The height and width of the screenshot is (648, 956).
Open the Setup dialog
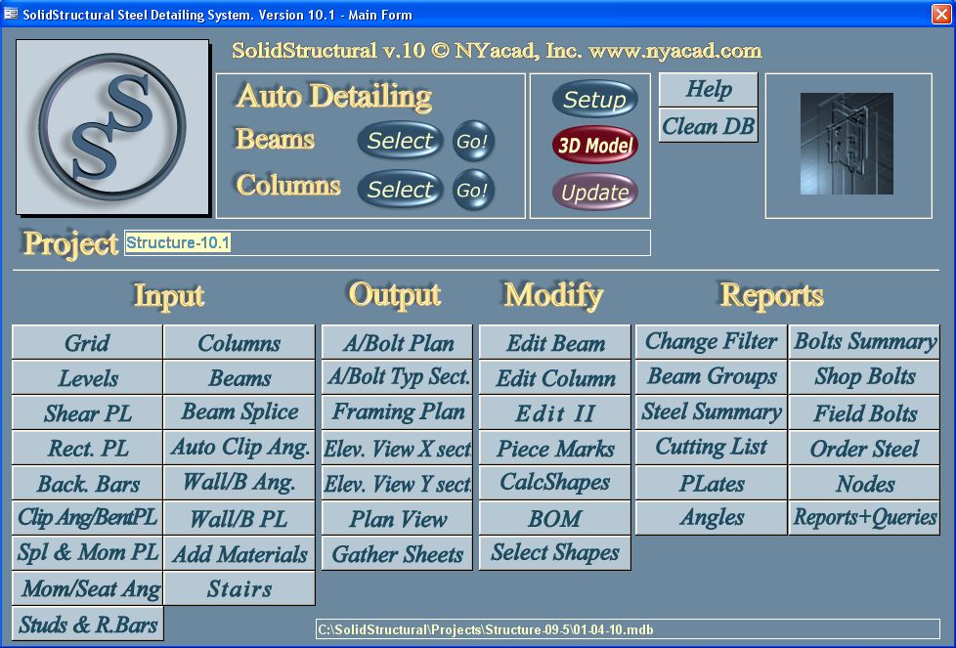click(594, 100)
